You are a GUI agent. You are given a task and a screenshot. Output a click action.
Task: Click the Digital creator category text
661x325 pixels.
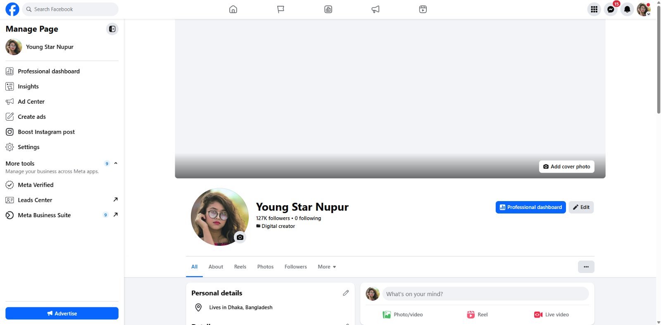tap(278, 226)
